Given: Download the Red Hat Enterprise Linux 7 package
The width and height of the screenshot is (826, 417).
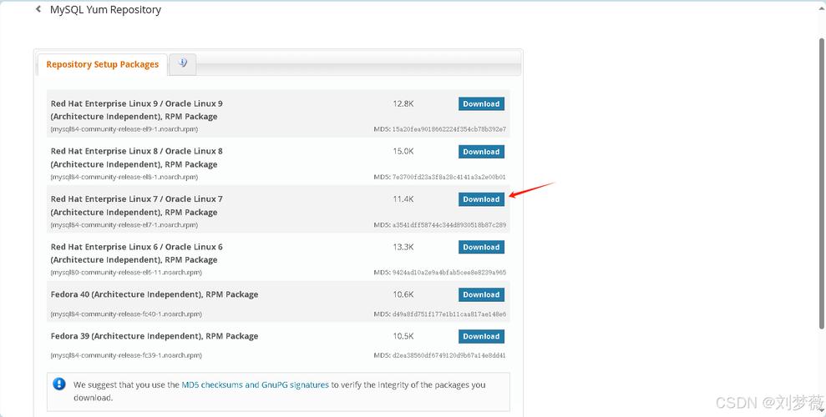Looking at the screenshot, I should (x=481, y=199).
